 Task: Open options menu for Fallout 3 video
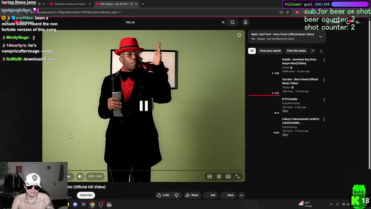tap(324, 119)
